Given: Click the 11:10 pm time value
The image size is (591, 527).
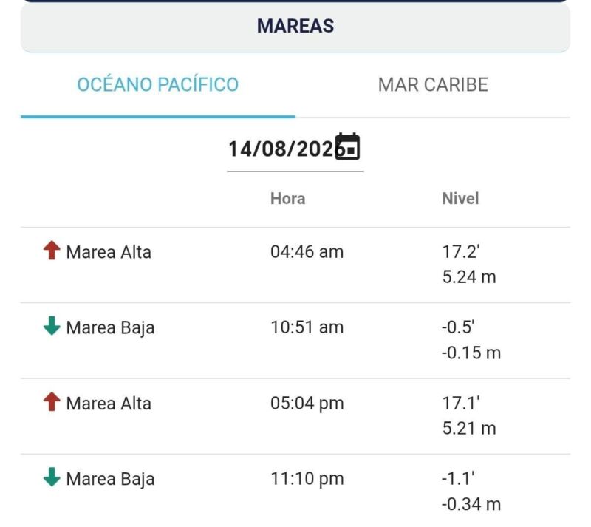Looking at the screenshot, I should 307,479.
